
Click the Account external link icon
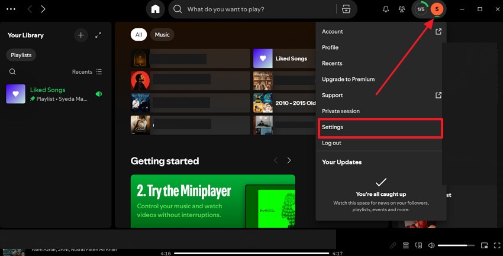(438, 31)
